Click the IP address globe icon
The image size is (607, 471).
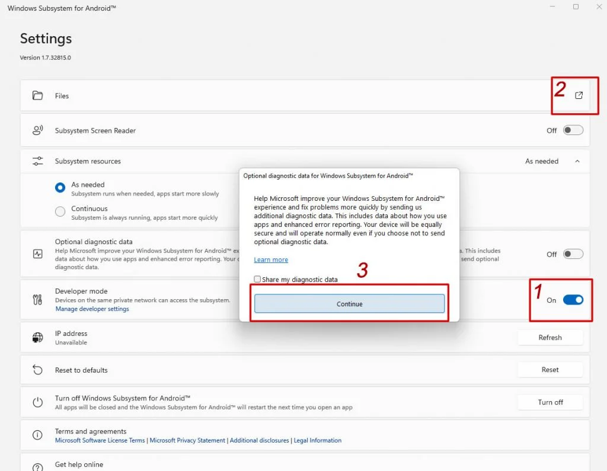point(37,338)
